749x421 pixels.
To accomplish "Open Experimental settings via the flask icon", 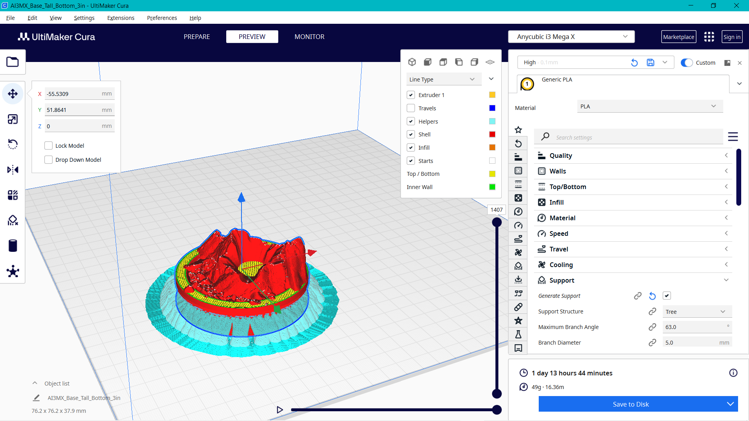I will (518, 334).
